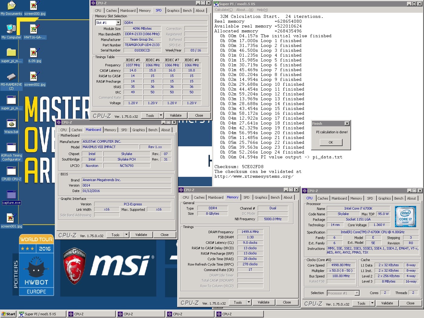Viewport: 424px width, 318px height.
Task: Click the BIOS Version 0014 field
Action: click(126, 185)
